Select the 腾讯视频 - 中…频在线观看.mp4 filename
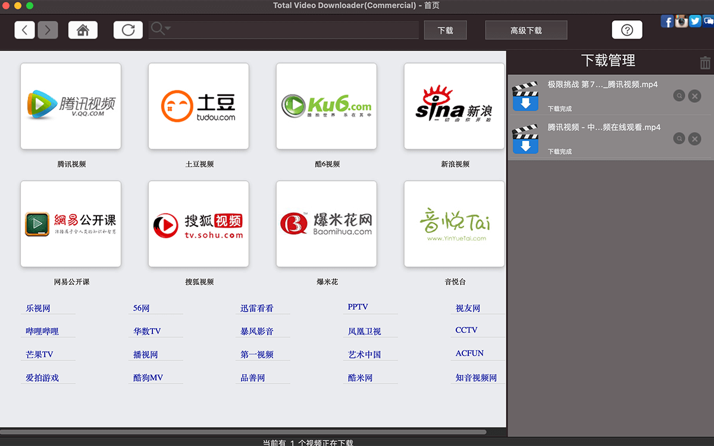The height and width of the screenshot is (446, 714). click(x=604, y=127)
